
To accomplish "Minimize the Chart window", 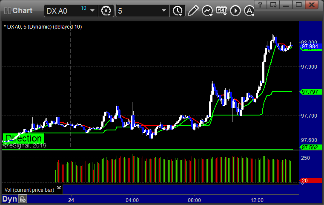I will coord(286,5).
